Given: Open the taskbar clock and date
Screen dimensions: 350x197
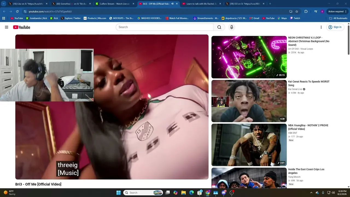Looking at the screenshot, I should (342, 193).
